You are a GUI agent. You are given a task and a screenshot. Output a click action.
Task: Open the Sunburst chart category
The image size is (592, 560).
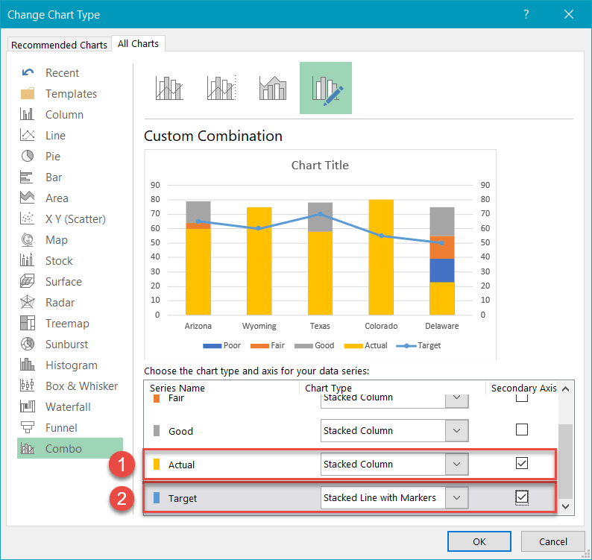pyautogui.click(x=66, y=345)
